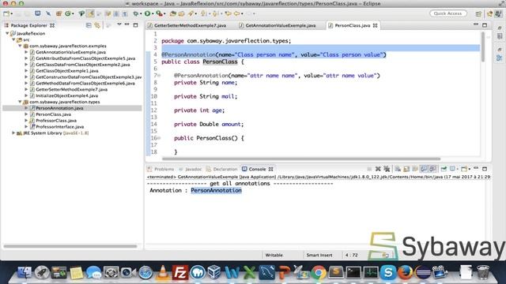Collapse com.sybaway.javareflection.types package
The height and width of the screenshot is (284, 506).
point(20,102)
